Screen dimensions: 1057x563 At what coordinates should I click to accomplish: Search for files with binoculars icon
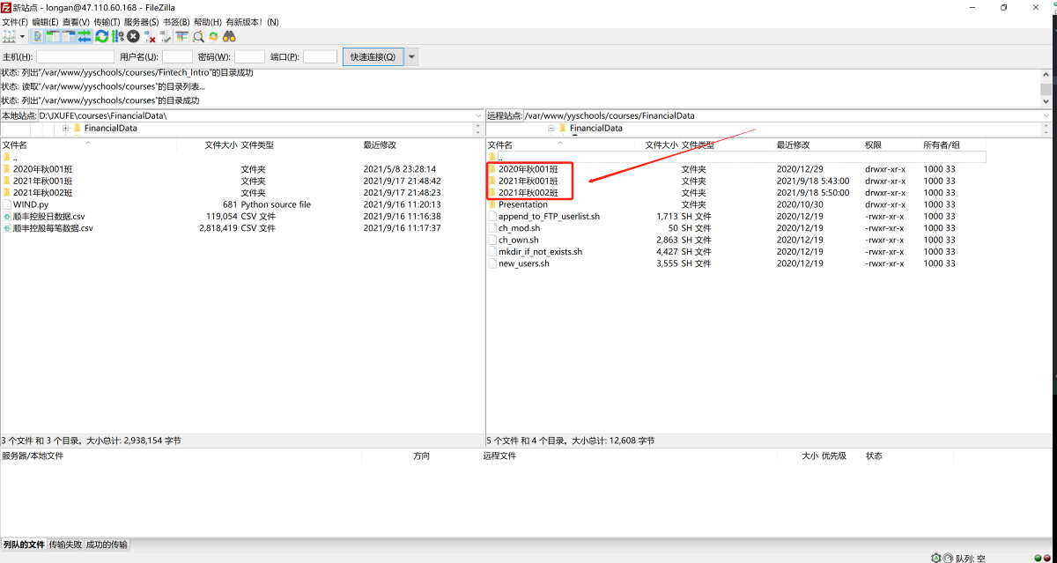coord(229,36)
